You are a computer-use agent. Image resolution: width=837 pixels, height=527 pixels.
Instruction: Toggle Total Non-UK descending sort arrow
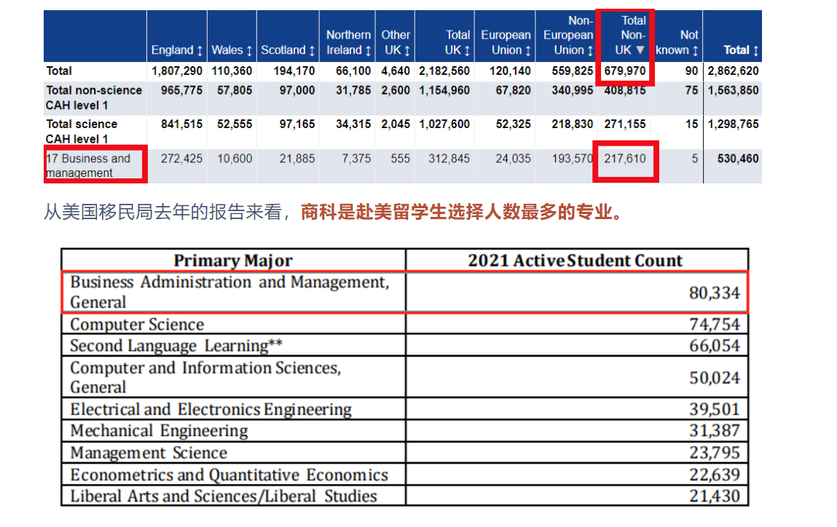pyautogui.click(x=640, y=50)
